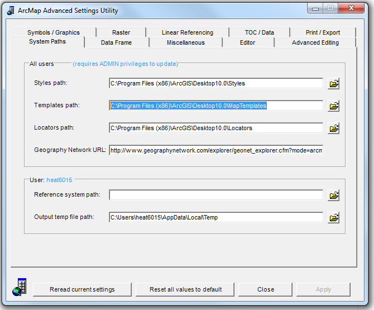Click into the Templates path field

pos(216,106)
